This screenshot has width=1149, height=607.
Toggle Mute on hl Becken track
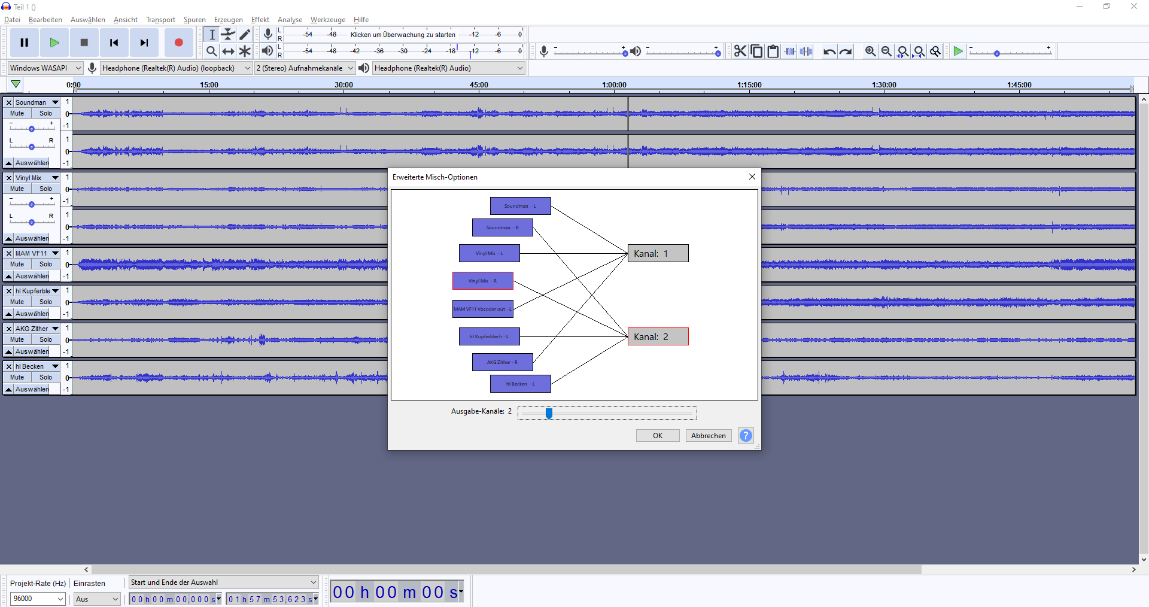click(17, 377)
